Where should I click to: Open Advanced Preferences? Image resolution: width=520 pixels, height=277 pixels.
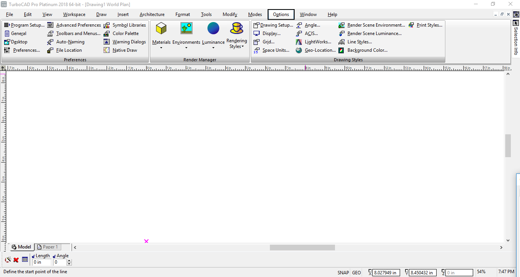(74, 25)
